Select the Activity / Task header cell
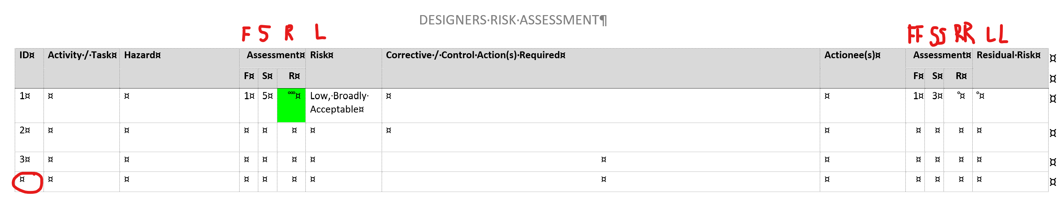The width and height of the screenshot is (1059, 197). click(82, 55)
